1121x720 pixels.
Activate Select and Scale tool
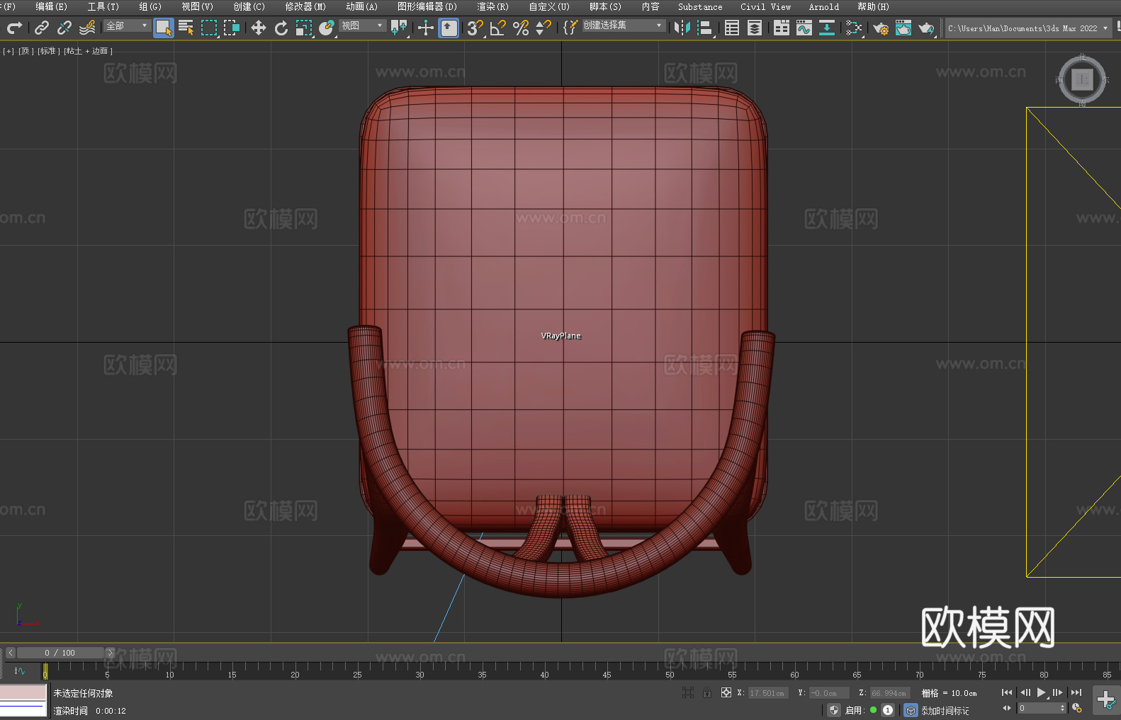coord(304,28)
